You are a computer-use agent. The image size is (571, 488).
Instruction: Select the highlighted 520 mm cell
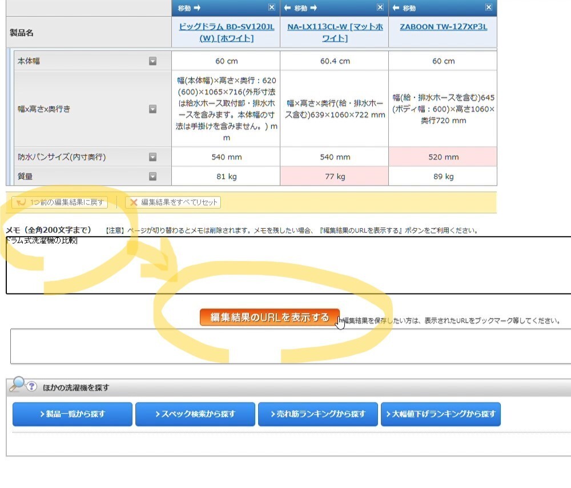point(443,157)
